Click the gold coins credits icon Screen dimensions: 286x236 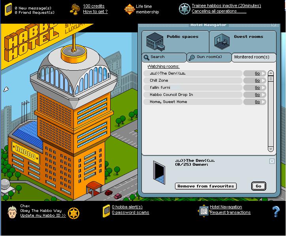click(x=75, y=9)
